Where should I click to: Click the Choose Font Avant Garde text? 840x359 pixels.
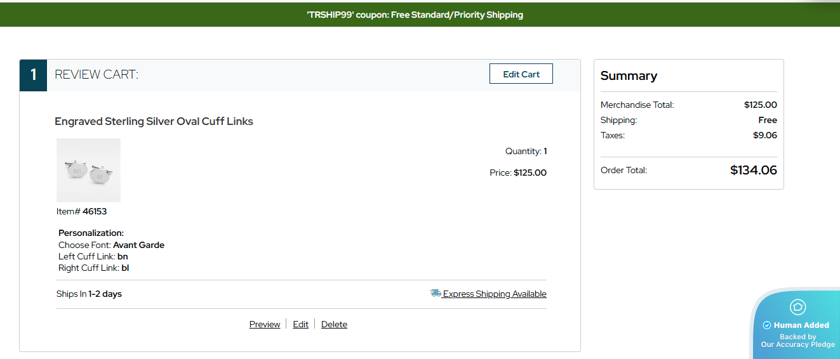(x=111, y=245)
